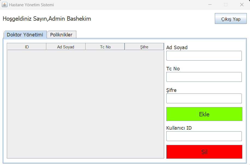The width and height of the screenshot is (250, 165).
Task: Log out with the Çıkış Yap button
Action: [x=231, y=18]
